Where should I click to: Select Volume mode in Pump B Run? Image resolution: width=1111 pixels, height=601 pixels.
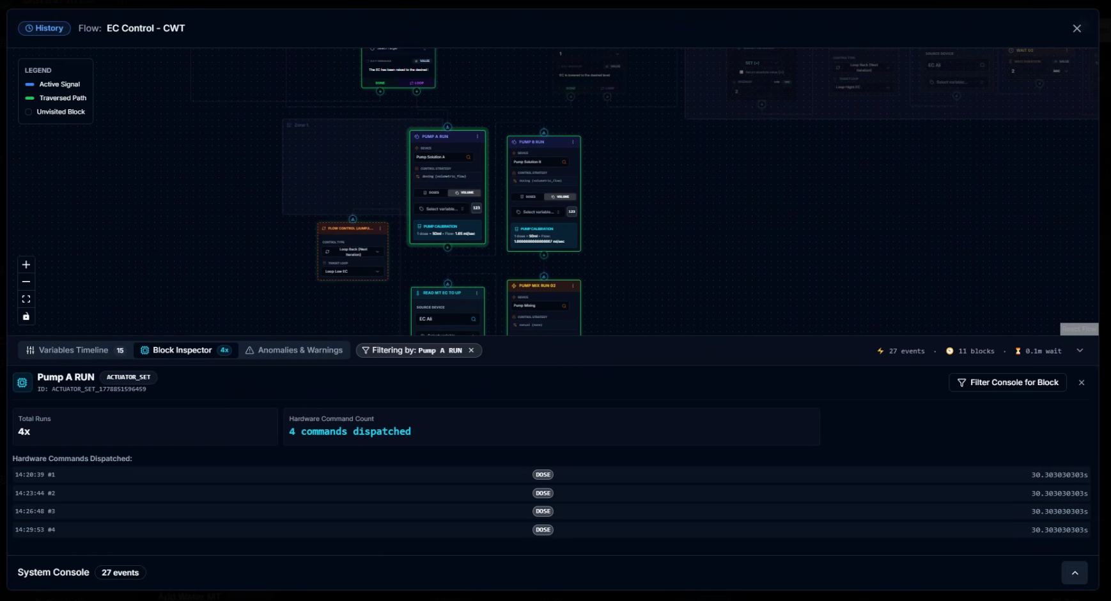point(560,197)
